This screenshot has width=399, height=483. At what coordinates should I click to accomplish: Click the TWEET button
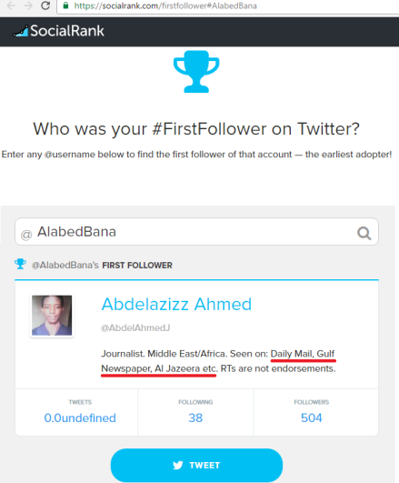pos(196,465)
